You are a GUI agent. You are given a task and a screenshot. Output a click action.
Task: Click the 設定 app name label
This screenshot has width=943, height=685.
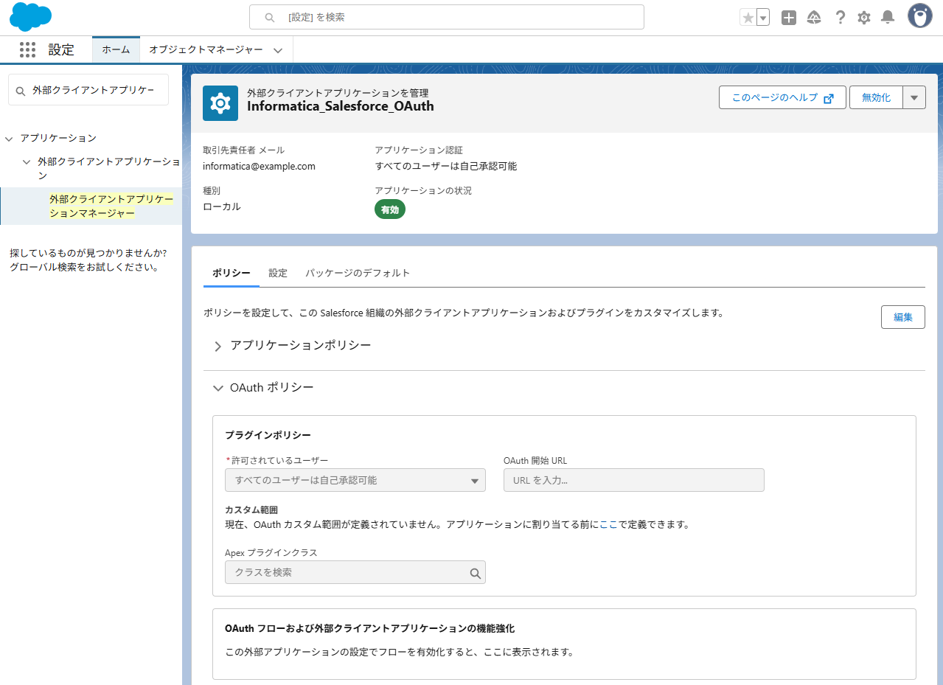(x=61, y=50)
